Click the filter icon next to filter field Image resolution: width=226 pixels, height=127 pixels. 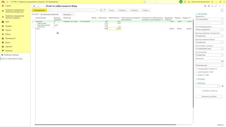[x=223, y=86]
